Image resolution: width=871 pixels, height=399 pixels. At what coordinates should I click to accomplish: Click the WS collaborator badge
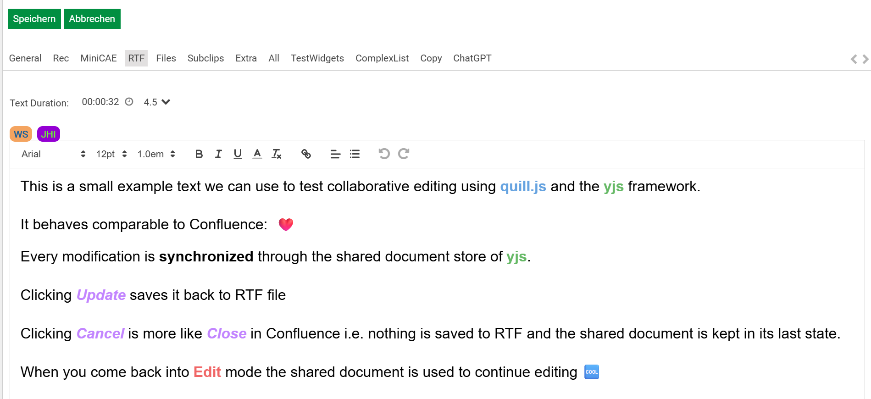pos(21,134)
